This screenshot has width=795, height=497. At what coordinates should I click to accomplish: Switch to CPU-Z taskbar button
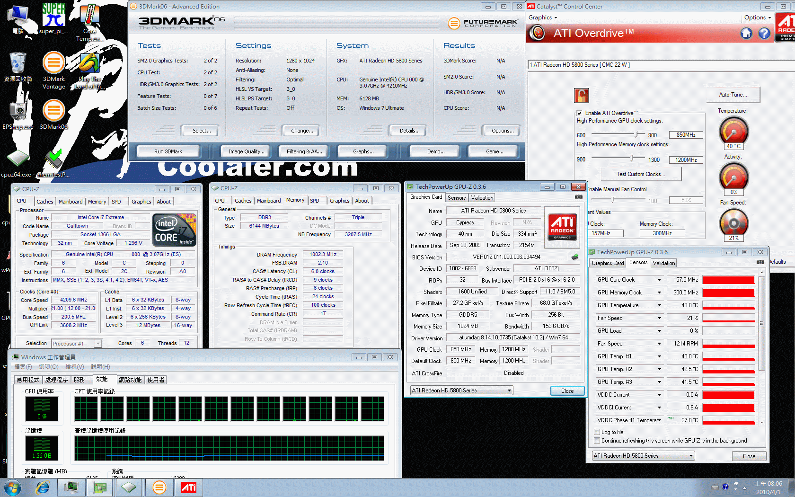(129, 488)
